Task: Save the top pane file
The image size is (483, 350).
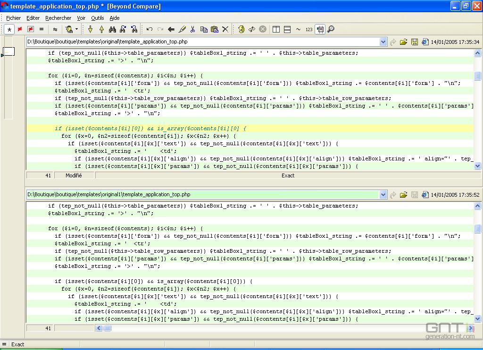Action: [x=415, y=42]
